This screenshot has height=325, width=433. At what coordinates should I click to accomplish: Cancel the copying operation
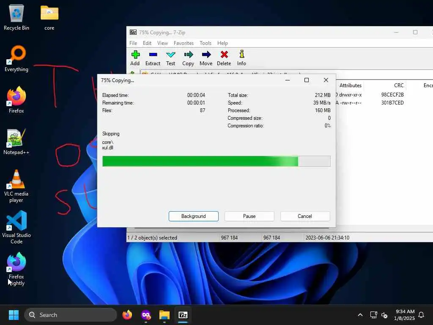(305, 216)
